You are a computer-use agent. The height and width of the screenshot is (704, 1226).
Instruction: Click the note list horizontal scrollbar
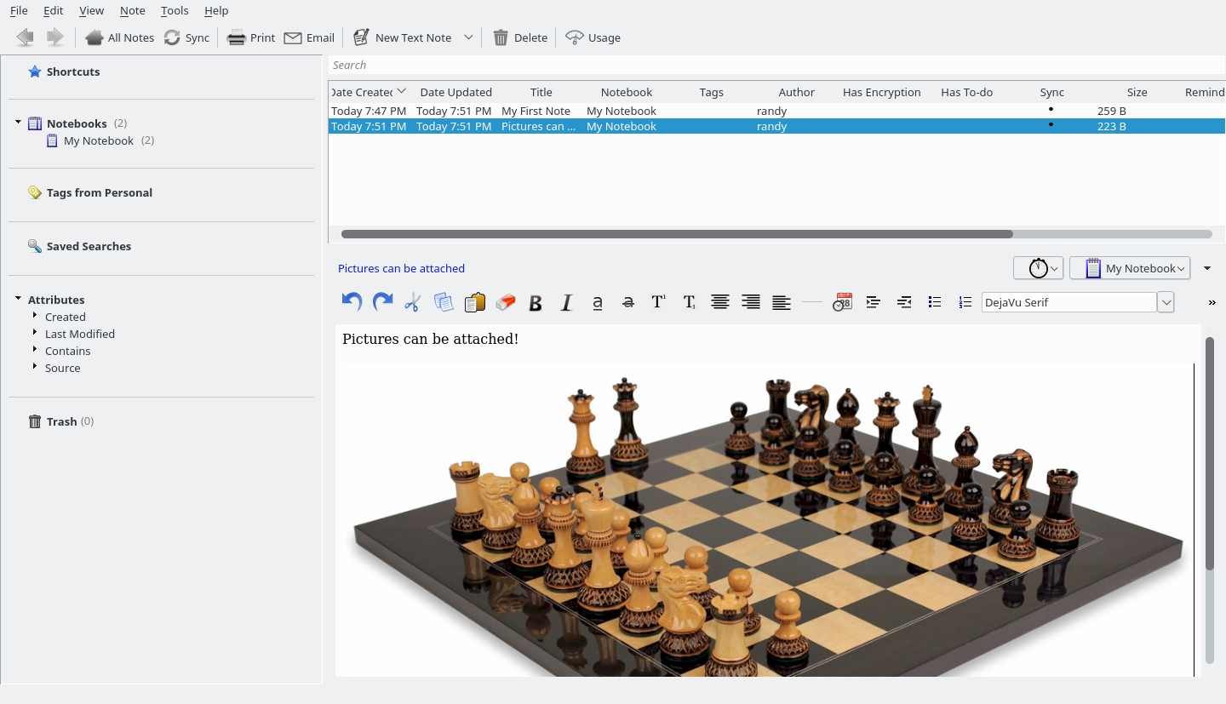tap(677, 234)
